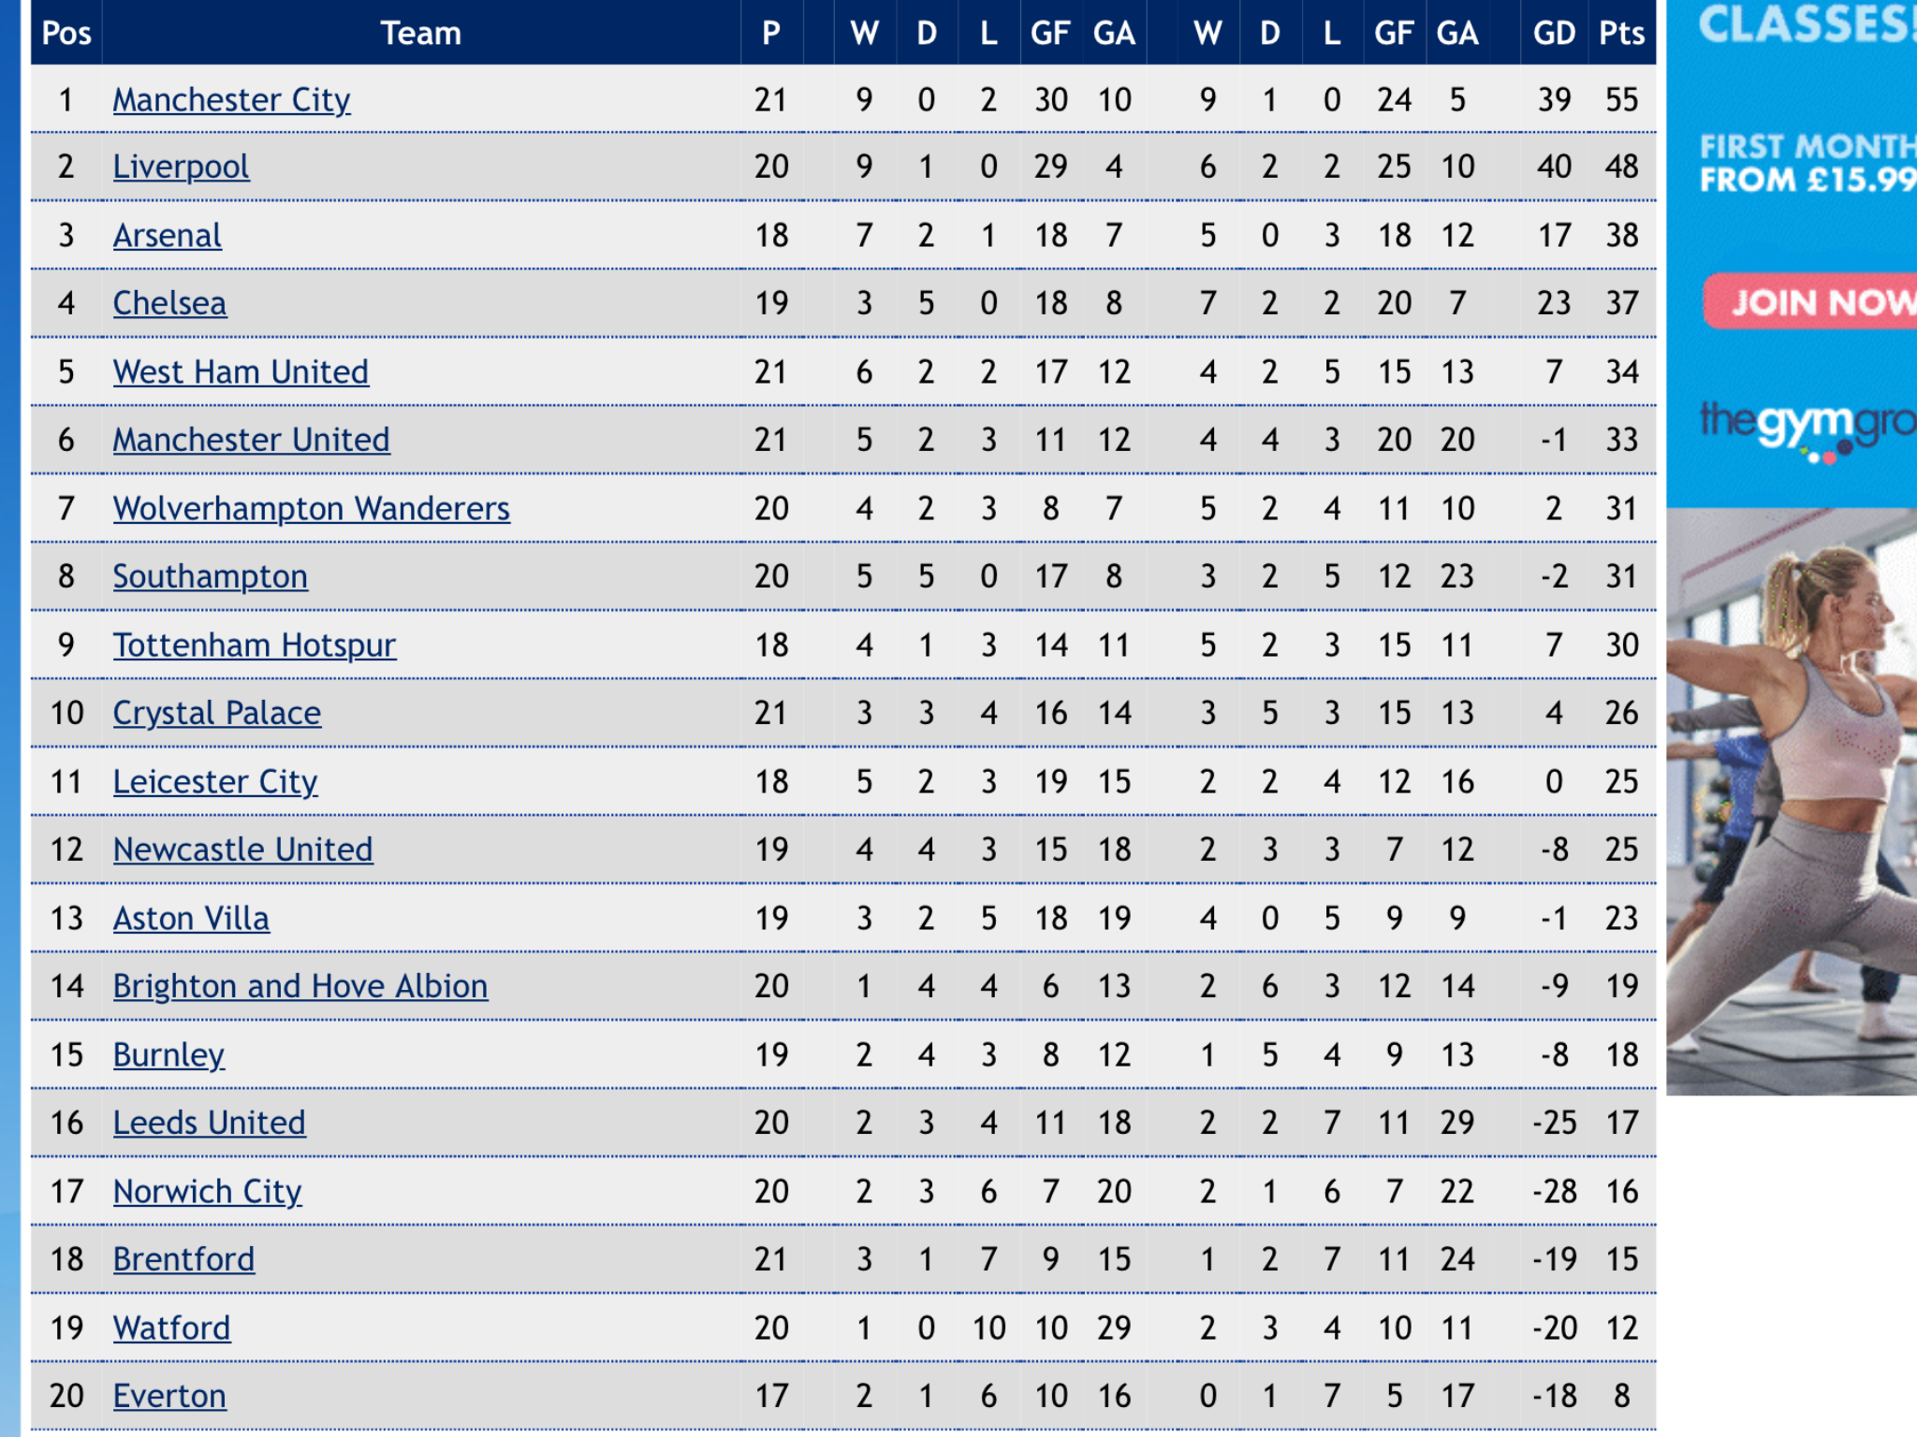Open West Ham United link

coord(241,371)
